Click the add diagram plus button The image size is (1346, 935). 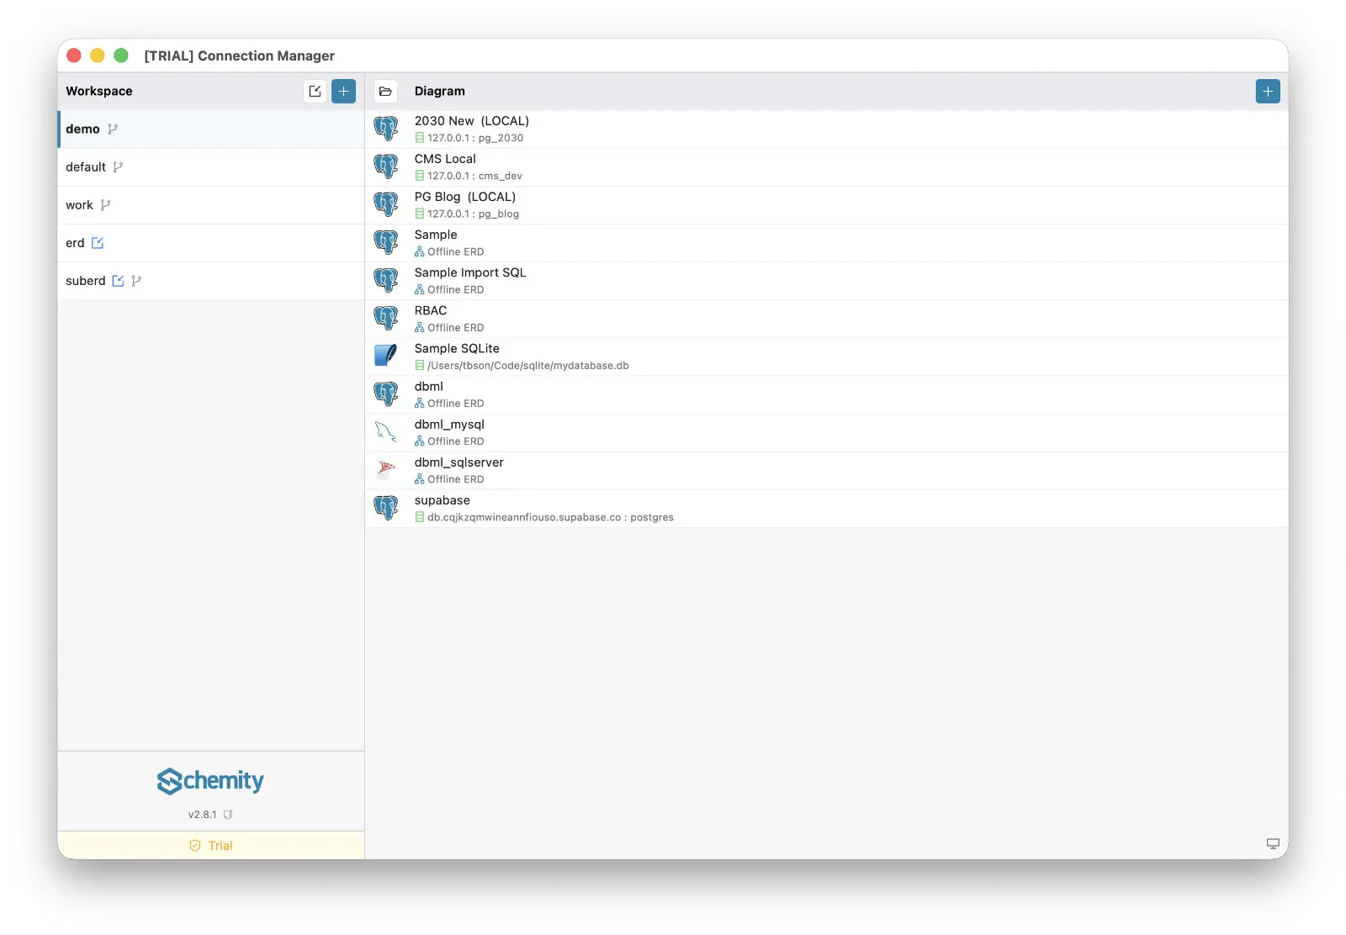(x=1268, y=91)
